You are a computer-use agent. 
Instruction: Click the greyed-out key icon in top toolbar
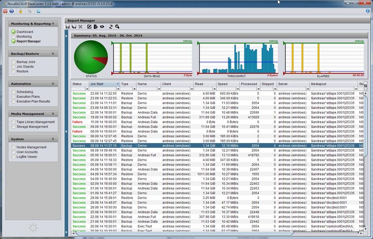coord(29,11)
